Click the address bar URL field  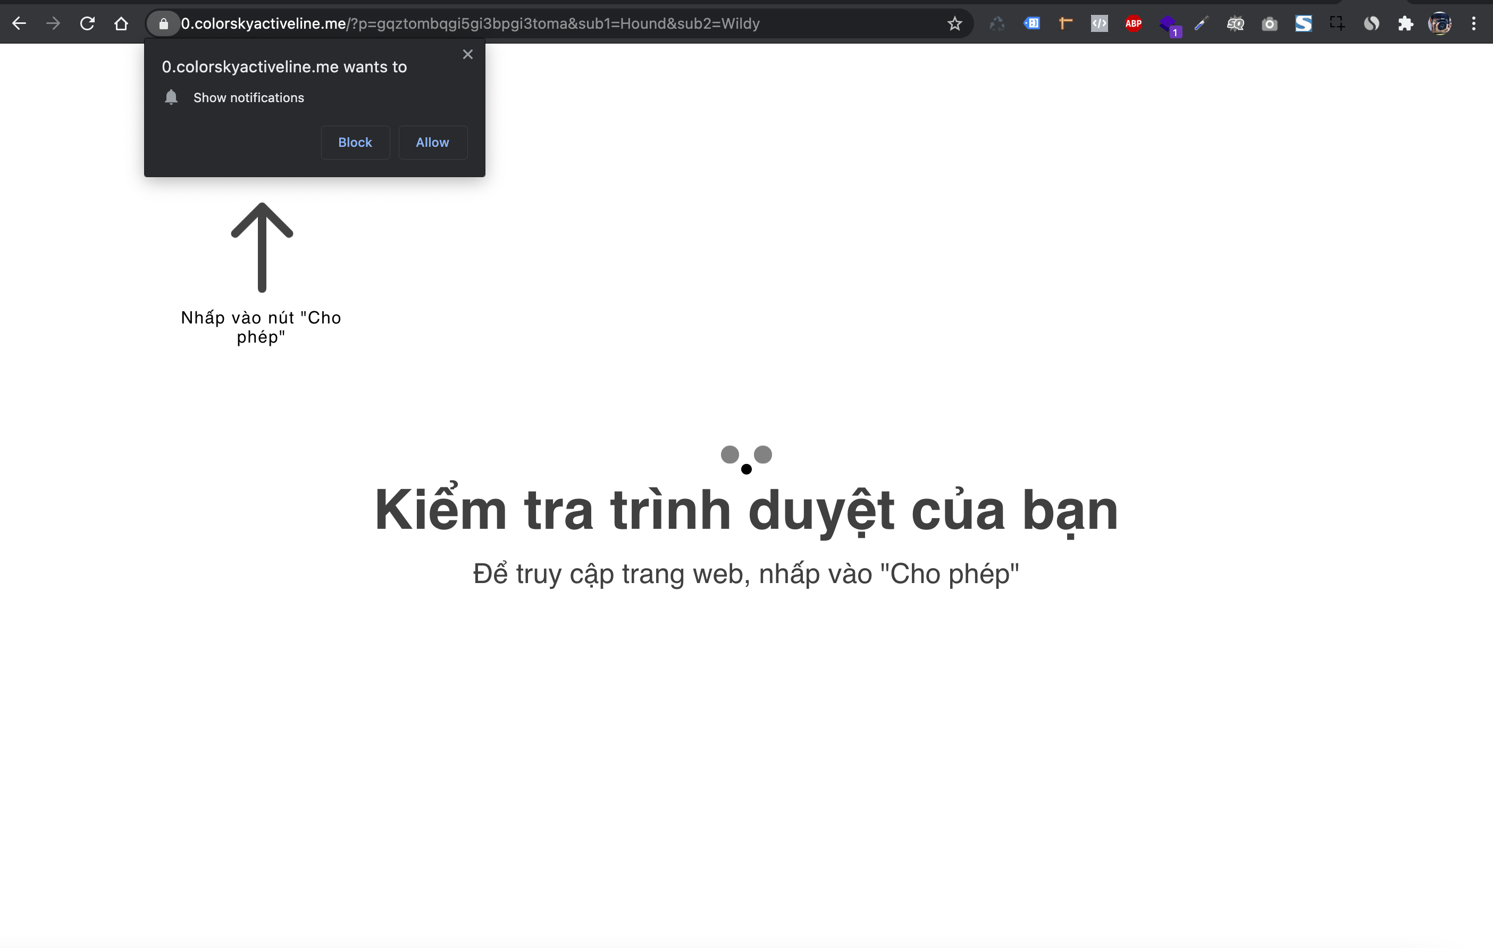527,23
